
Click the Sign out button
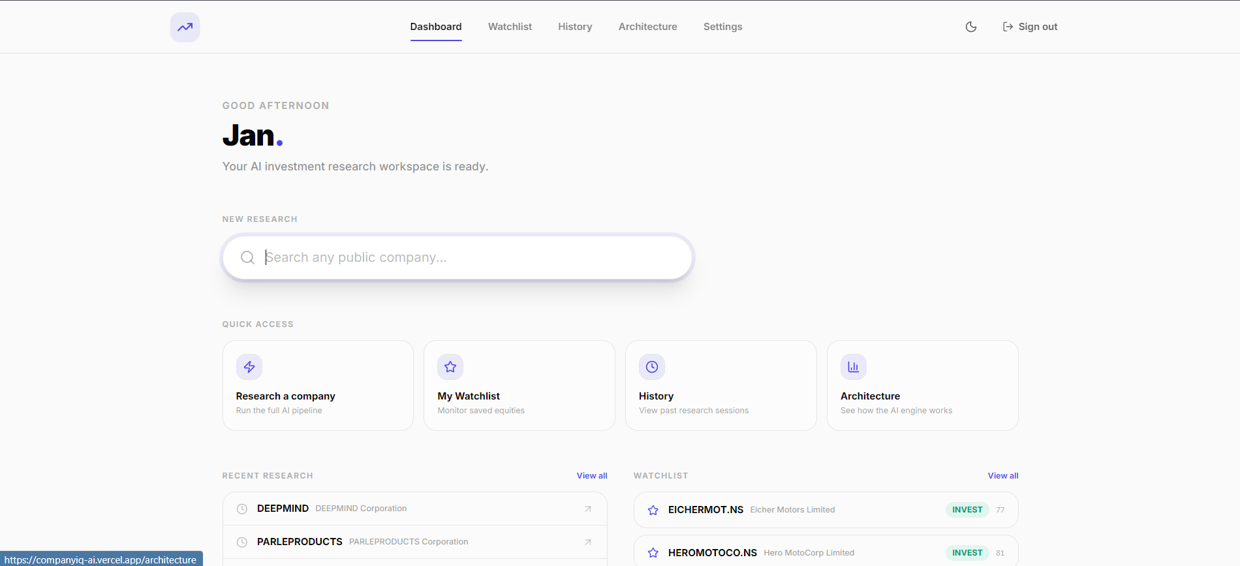(x=1030, y=27)
